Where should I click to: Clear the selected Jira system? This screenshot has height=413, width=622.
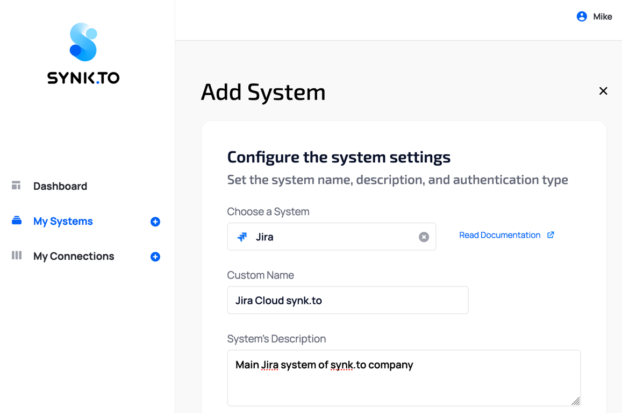pyautogui.click(x=424, y=237)
